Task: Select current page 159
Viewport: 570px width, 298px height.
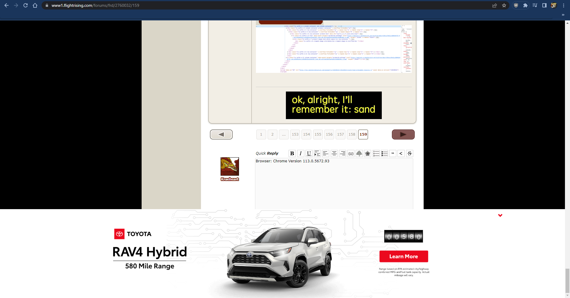Action: point(363,134)
